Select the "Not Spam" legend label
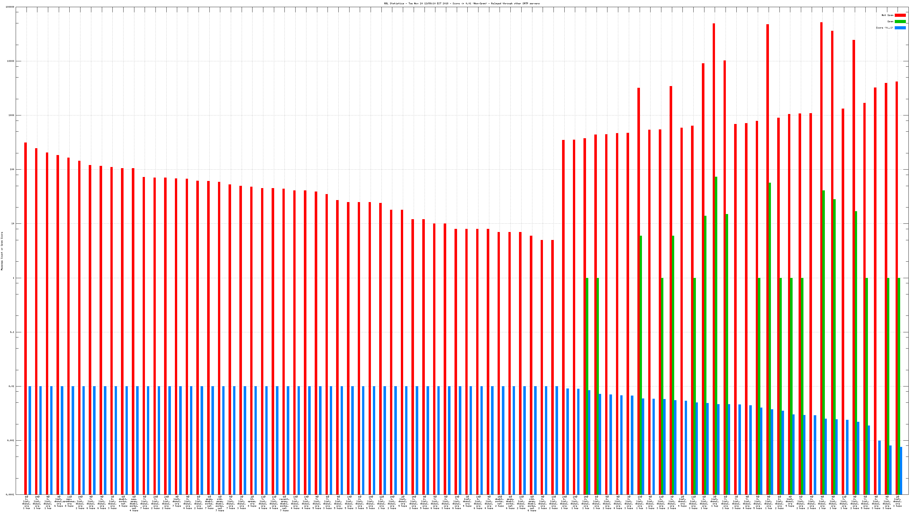 [x=888, y=15]
